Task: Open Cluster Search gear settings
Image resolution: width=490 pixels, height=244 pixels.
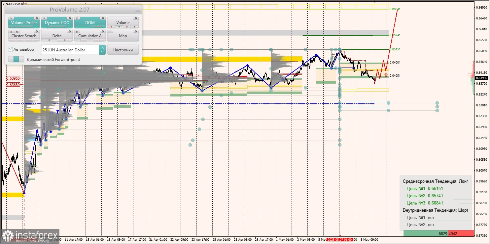Action: tap(37, 31)
